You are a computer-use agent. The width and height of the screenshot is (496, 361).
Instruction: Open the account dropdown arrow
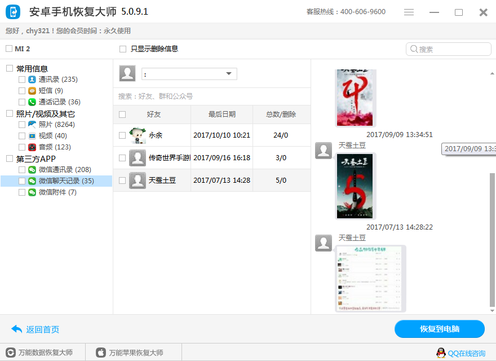[x=229, y=74]
